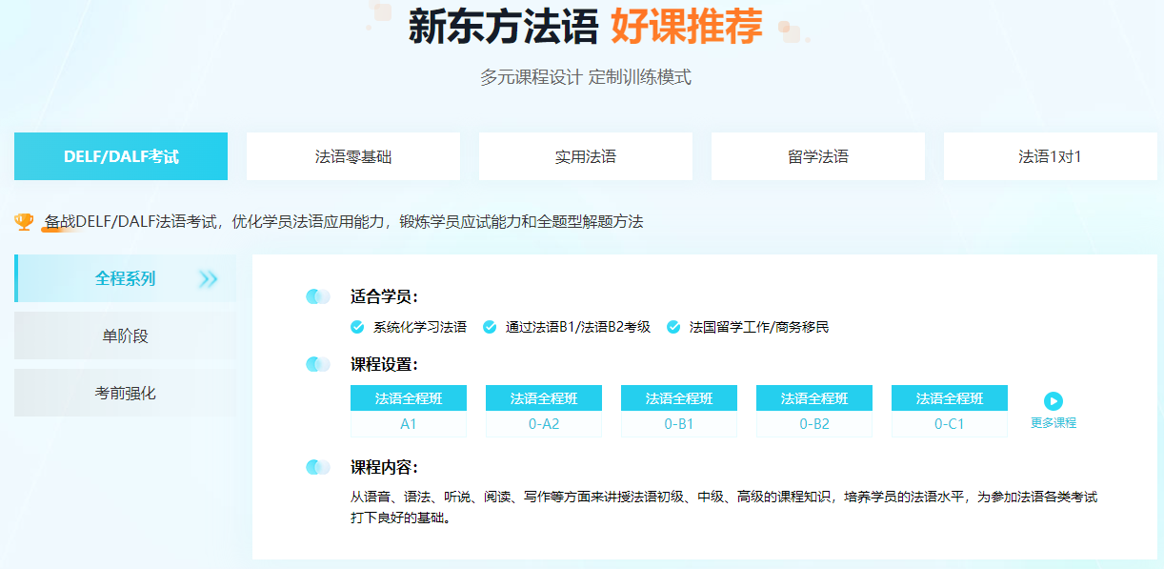Select 考前强化 in the side menu

[125, 393]
